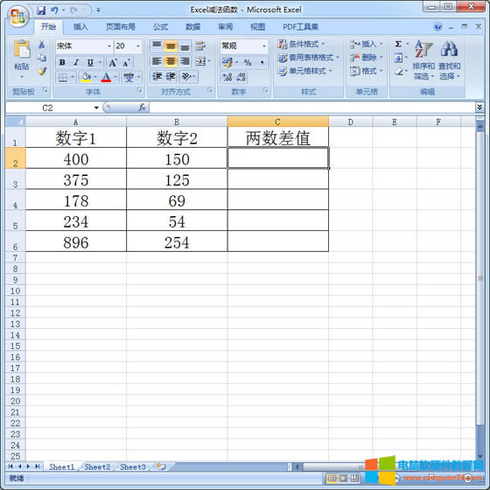Open the Data ribbon tab
This screenshot has width=490, height=490.
tap(192, 27)
